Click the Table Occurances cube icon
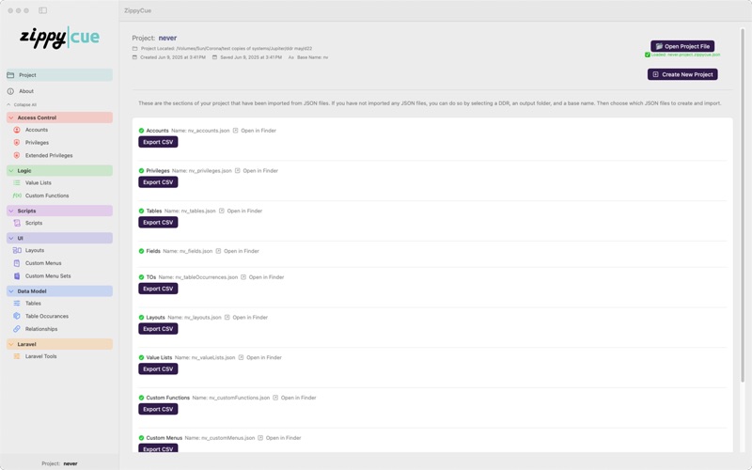The image size is (752, 470). (x=17, y=316)
